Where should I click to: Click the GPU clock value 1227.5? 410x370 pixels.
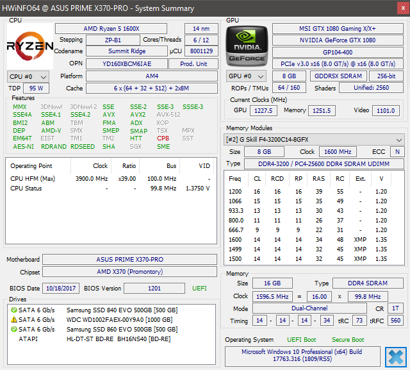tap(263, 111)
